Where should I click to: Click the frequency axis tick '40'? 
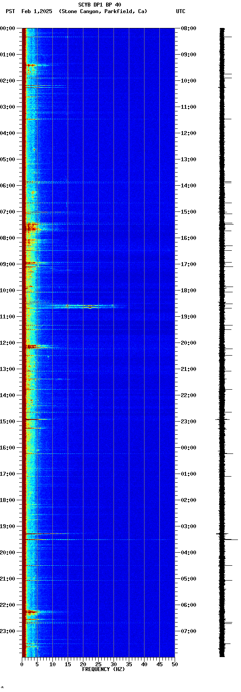(144, 664)
